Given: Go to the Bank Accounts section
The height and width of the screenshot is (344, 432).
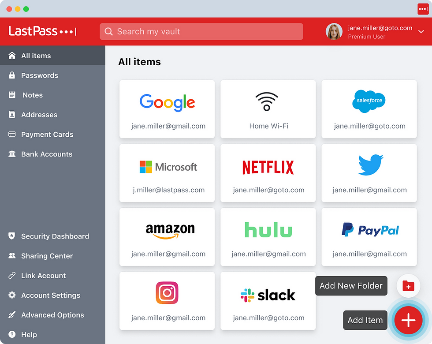Looking at the screenshot, I should pyautogui.click(x=52, y=154).
